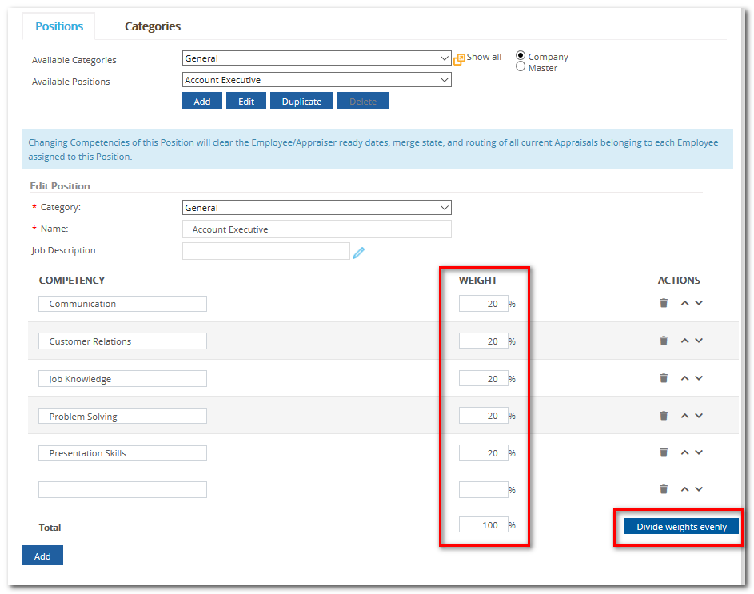
Task: Click the Edit button for position
Action: coord(245,102)
